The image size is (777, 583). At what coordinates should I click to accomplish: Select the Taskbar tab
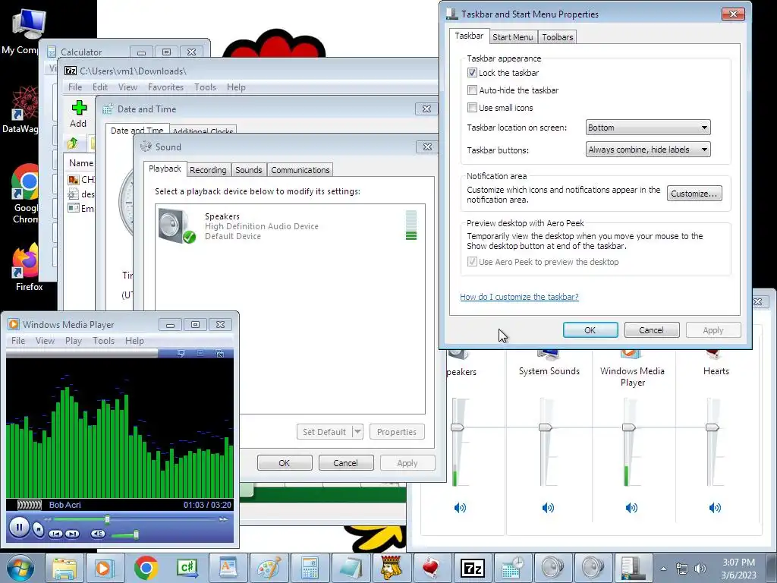(469, 36)
